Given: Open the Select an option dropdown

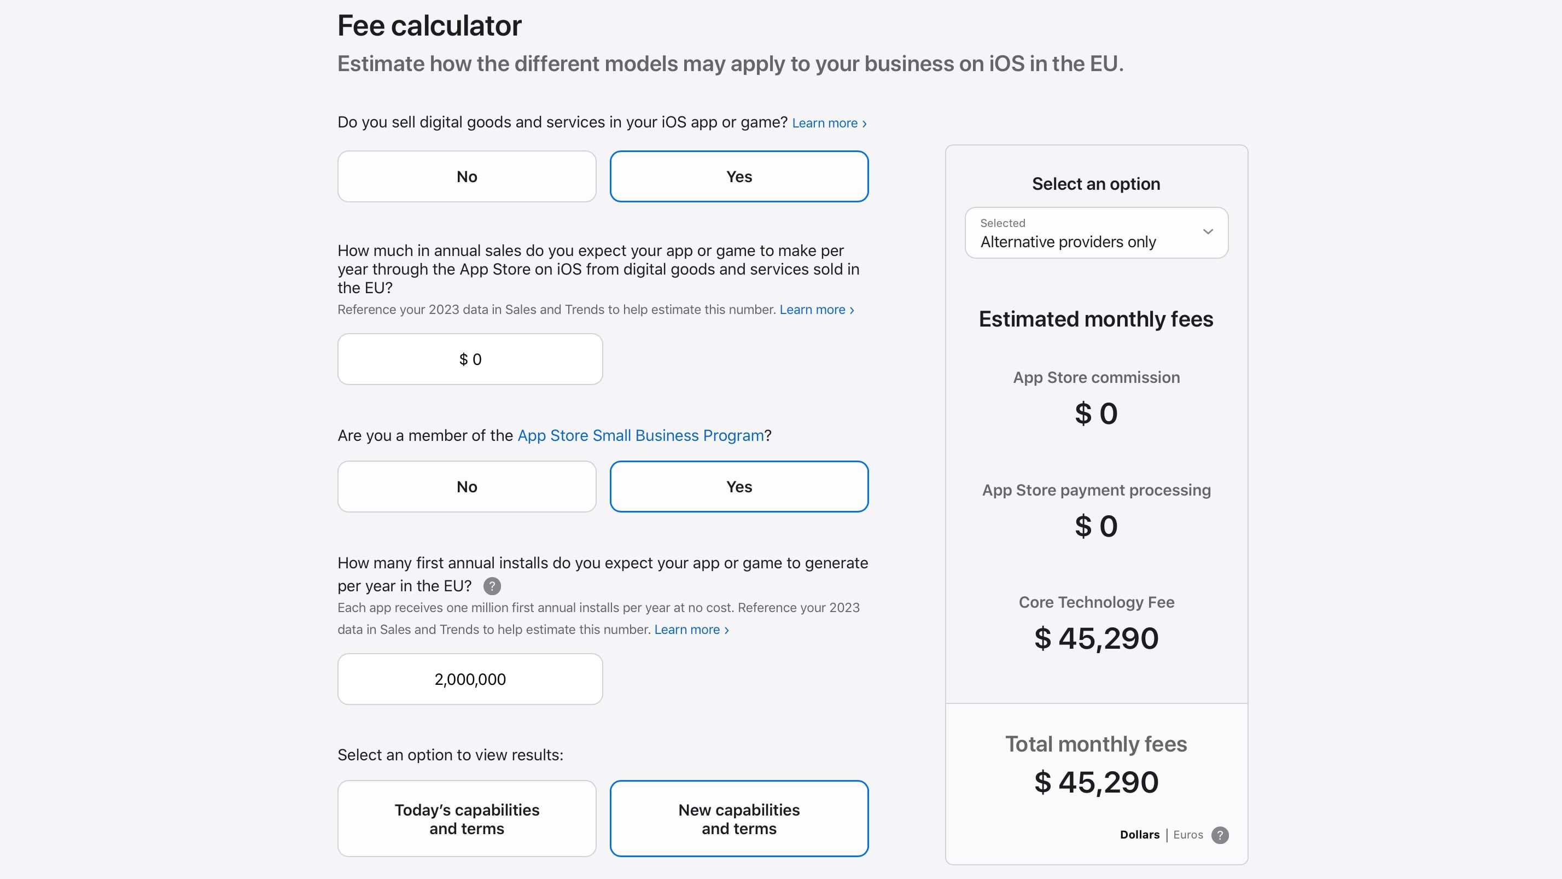Looking at the screenshot, I should 1095,233.
